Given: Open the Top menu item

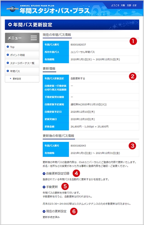Looking at the screenshot, I should click(x=22, y=47).
